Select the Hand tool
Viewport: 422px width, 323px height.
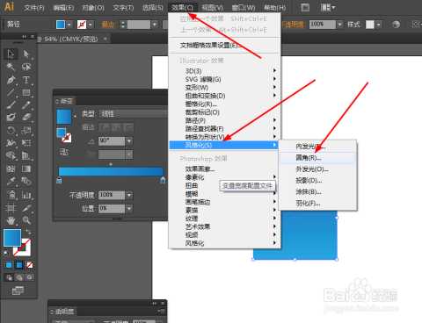pos(11,220)
